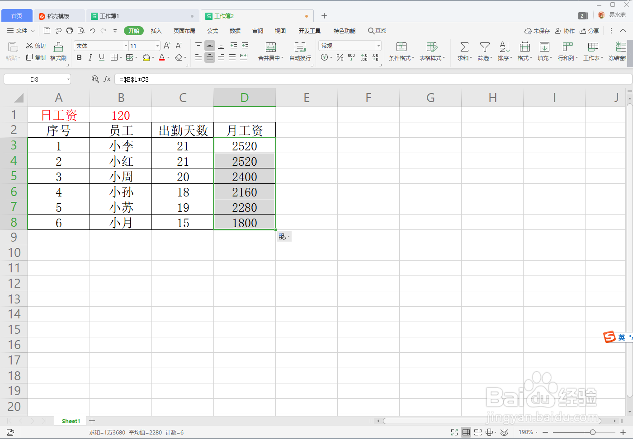Apply thousands separator format icon
The image size is (633, 439).
(351, 57)
